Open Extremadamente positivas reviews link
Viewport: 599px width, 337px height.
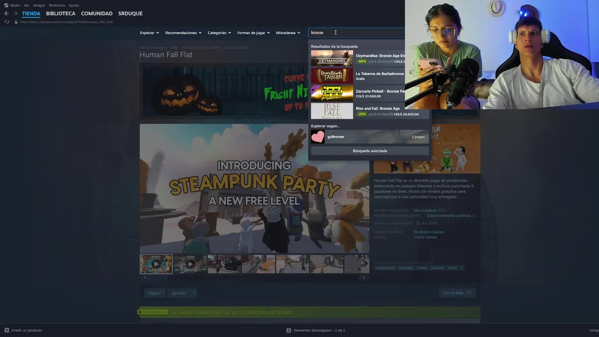tap(448, 216)
